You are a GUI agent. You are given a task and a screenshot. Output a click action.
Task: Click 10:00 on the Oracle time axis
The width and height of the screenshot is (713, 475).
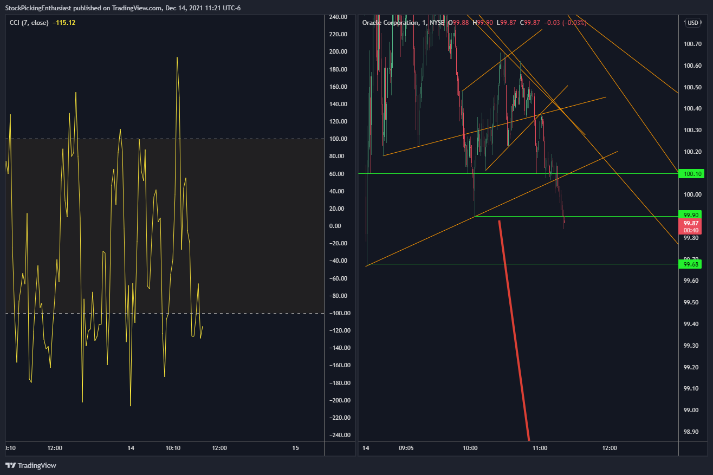470,448
